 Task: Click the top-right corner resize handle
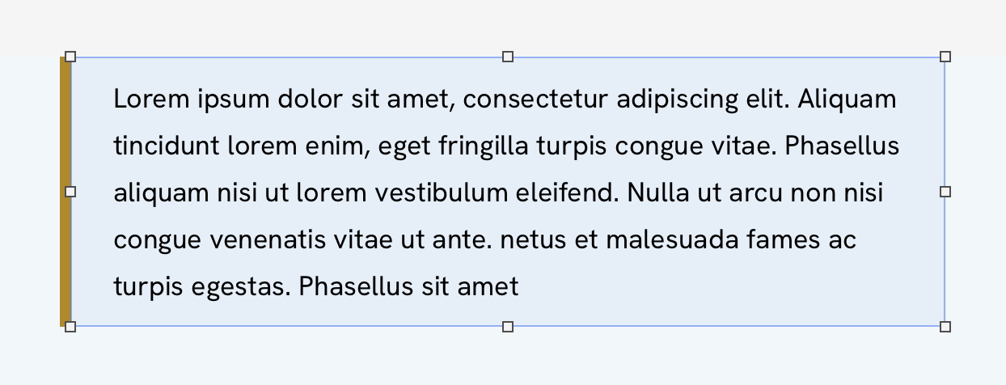click(x=945, y=57)
